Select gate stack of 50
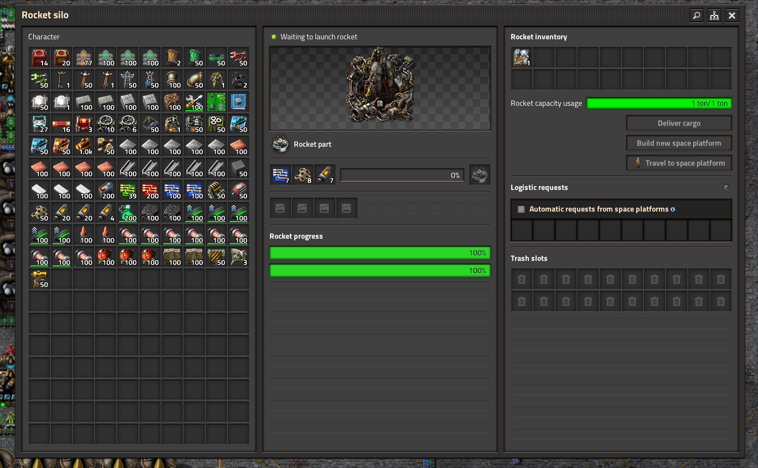Image resolution: width=758 pixels, height=468 pixels. (216, 257)
